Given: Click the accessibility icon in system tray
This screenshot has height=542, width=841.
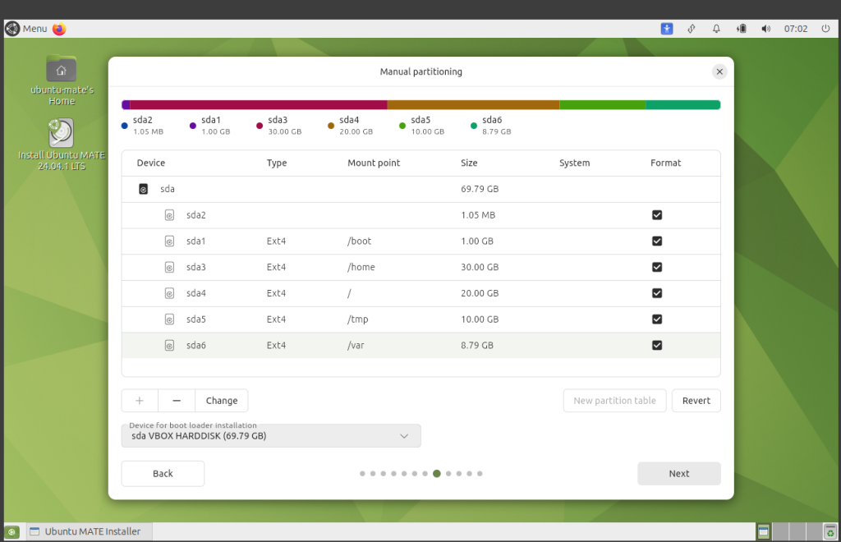Looking at the screenshot, I should (x=667, y=29).
